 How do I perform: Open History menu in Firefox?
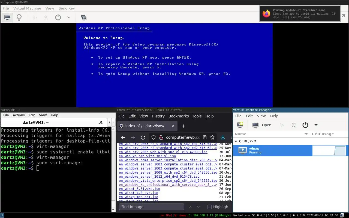coord(158,116)
